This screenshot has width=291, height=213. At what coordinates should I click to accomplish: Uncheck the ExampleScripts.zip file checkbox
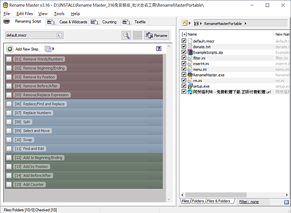pyautogui.click(x=184, y=52)
